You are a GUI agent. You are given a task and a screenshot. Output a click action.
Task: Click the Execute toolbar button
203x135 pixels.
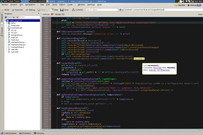tap(17, 10)
